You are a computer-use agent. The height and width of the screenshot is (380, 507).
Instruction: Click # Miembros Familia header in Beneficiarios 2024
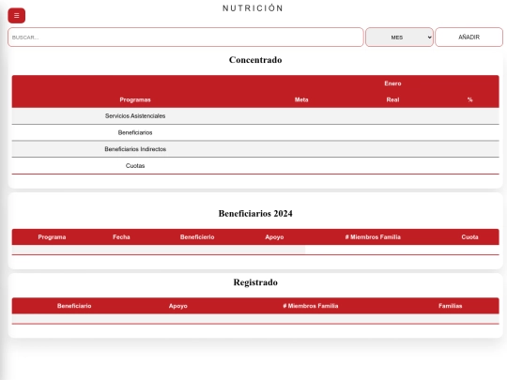(x=373, y=236)
